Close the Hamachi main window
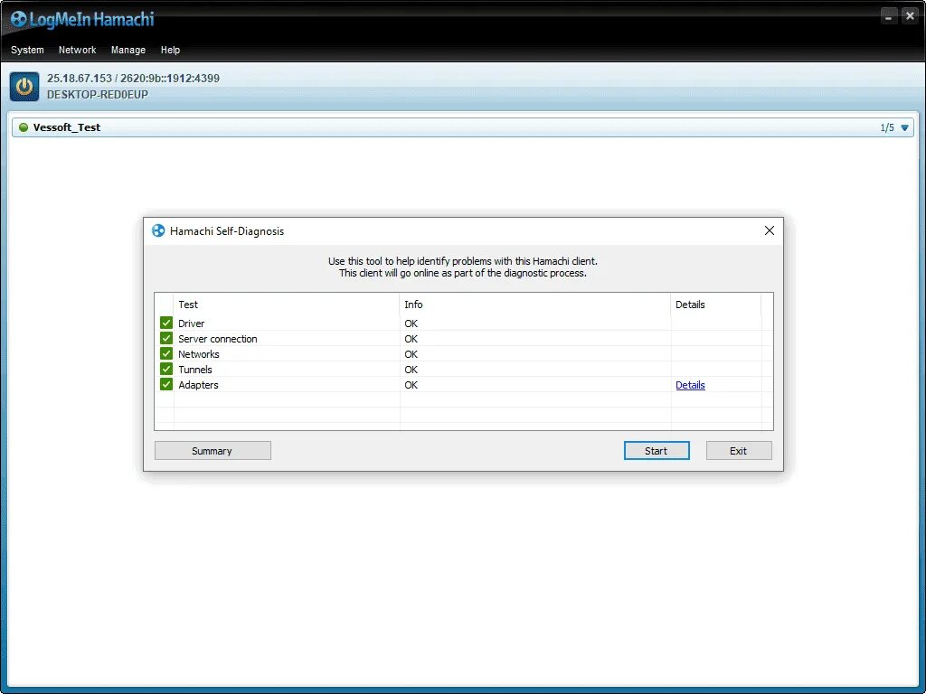The height and width of the screenshot is (694, 926). click(x=910, y=16)
